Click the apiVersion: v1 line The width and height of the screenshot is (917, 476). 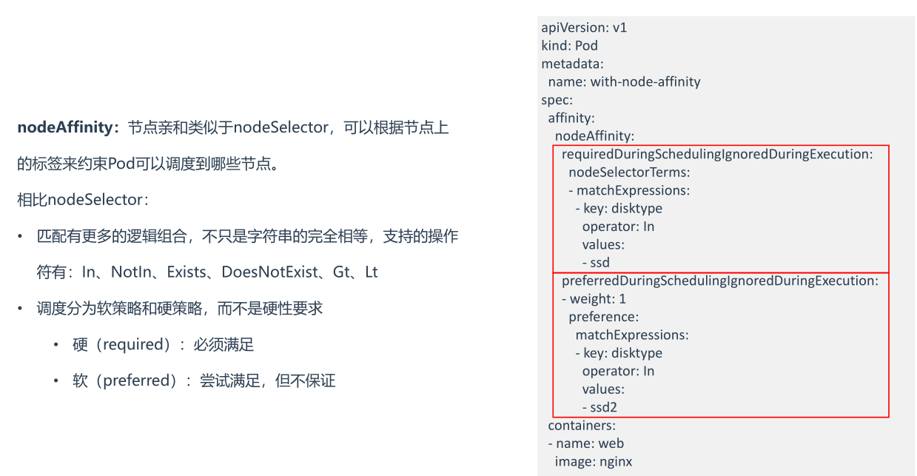point(584,27)
